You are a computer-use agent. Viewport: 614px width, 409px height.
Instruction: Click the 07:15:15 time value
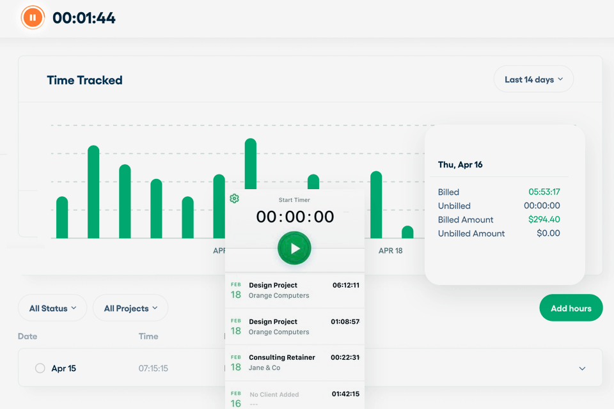coord(153,368)
